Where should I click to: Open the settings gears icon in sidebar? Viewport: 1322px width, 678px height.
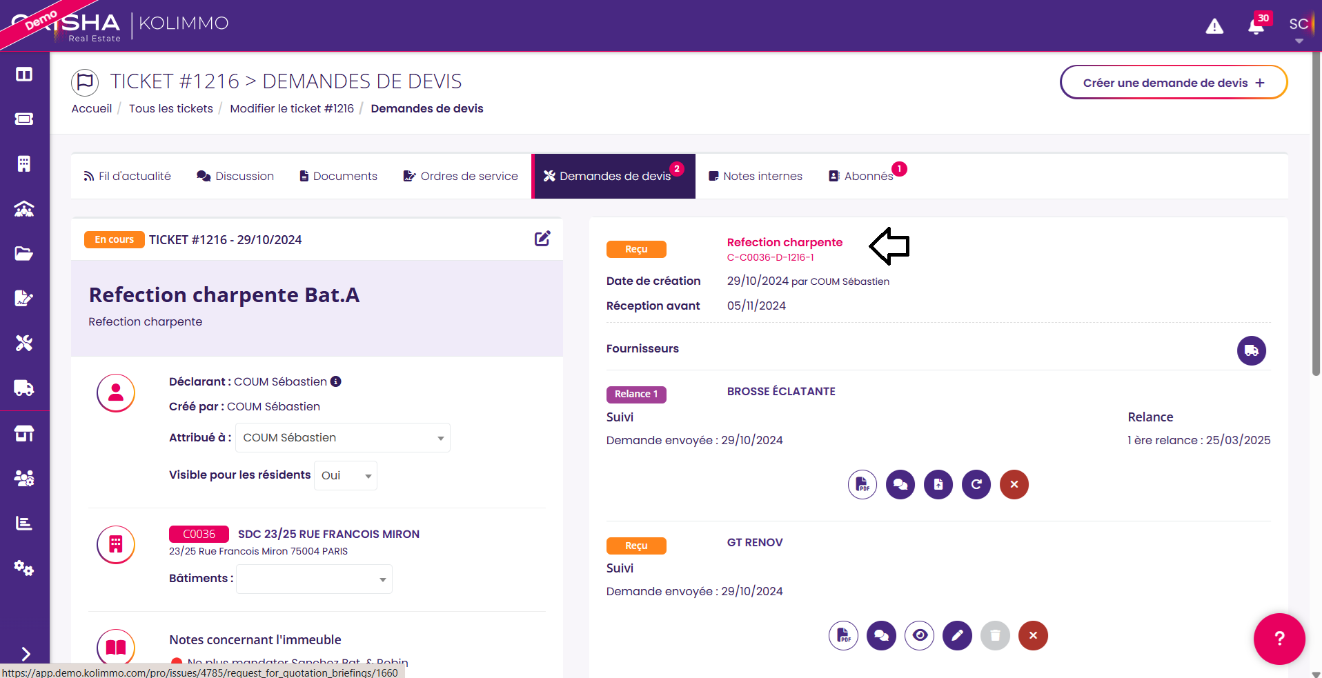point(24,568)
